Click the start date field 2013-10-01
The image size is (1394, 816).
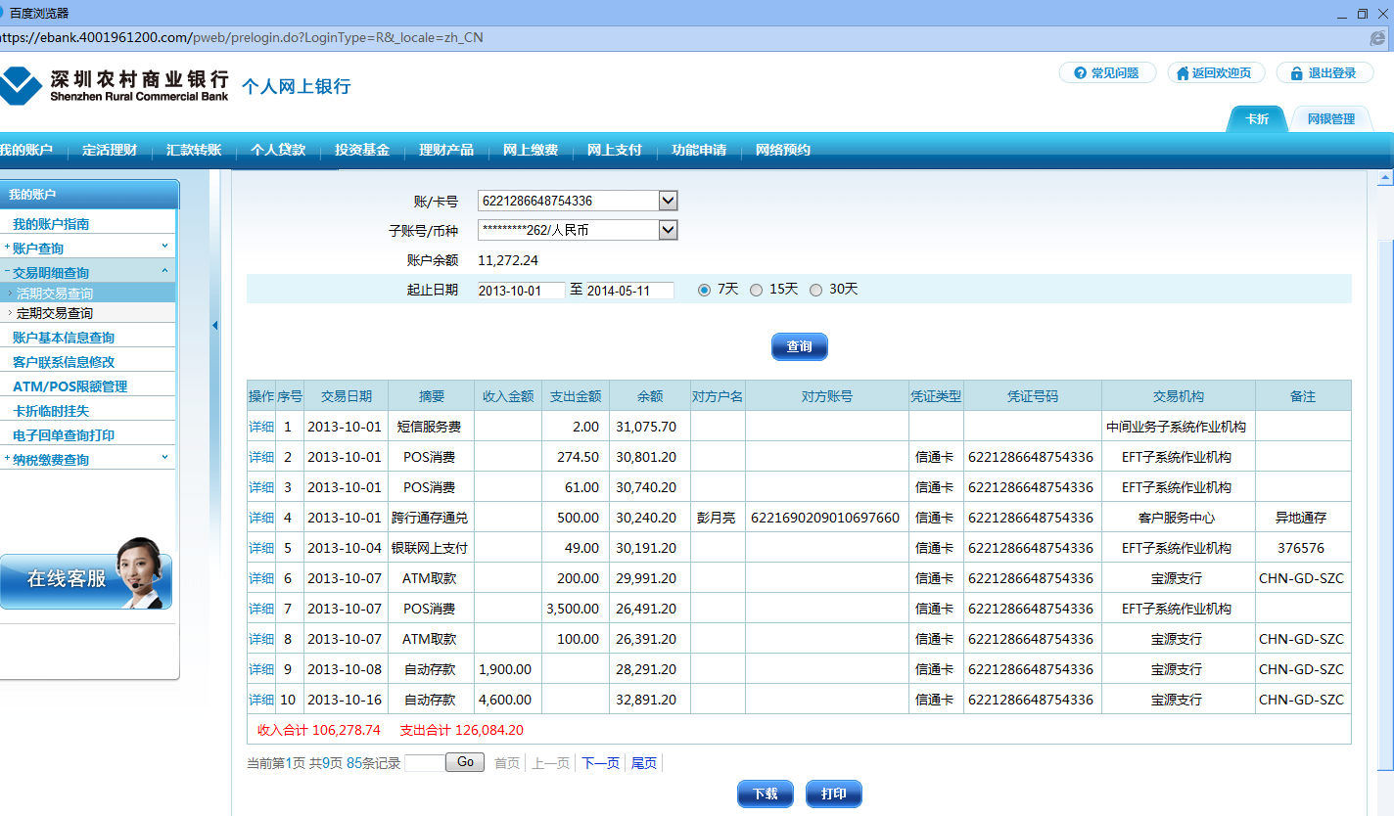tap(521, 291)
